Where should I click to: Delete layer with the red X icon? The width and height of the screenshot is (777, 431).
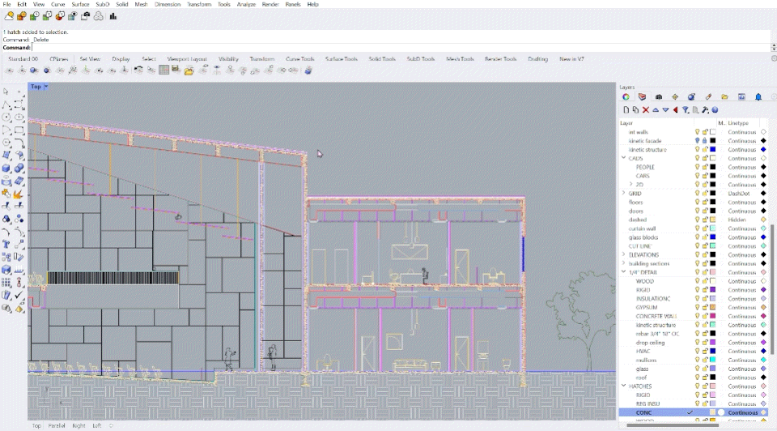click(x=646, y=110)
